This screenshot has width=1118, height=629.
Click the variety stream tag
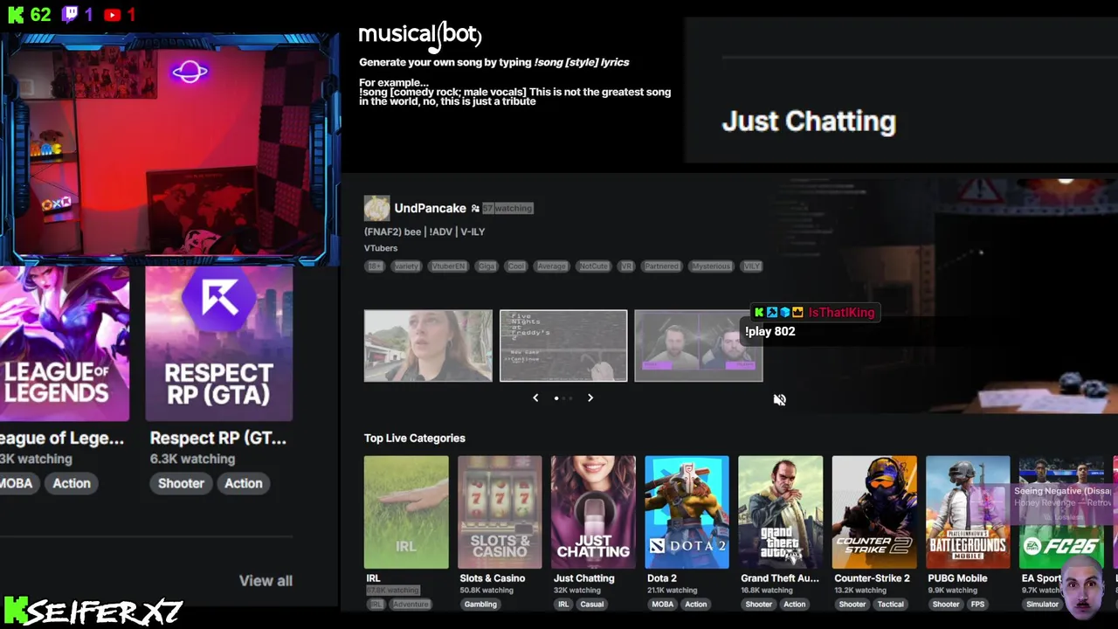[x=405, y=266]
